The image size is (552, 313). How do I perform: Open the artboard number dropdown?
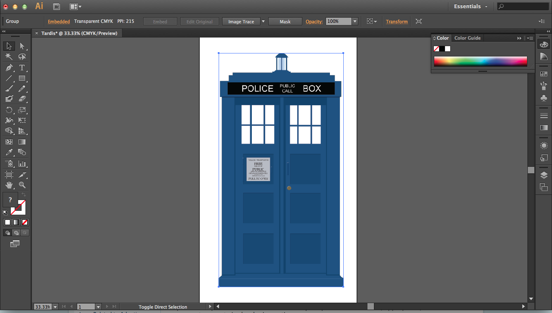point(98,307)
